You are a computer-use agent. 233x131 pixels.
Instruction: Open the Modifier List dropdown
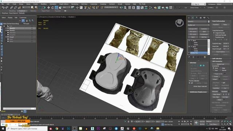pyautogui.click(x=198, y=25)
